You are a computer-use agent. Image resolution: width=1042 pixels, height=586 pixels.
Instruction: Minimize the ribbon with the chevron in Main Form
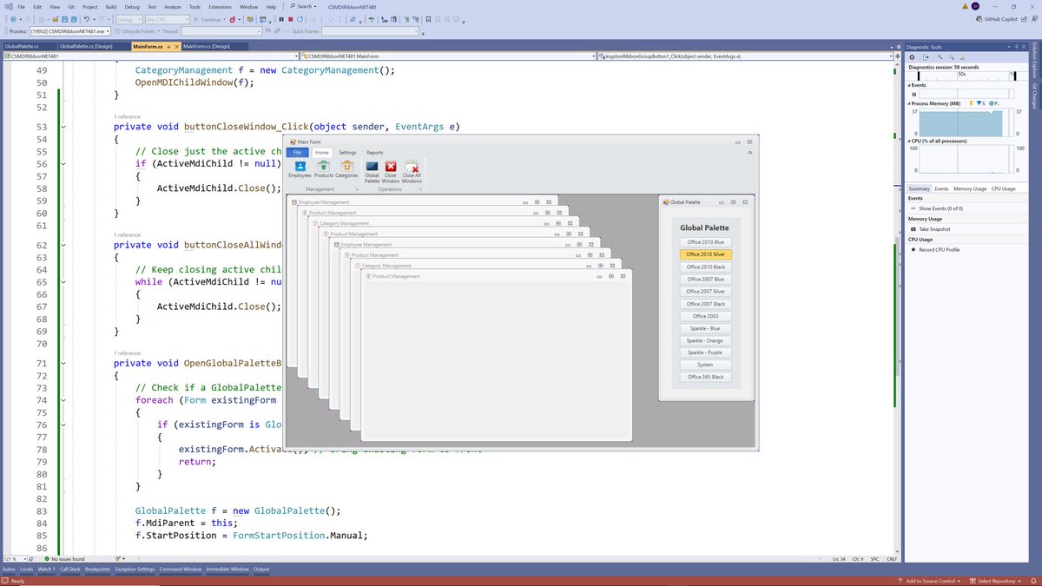750,153
